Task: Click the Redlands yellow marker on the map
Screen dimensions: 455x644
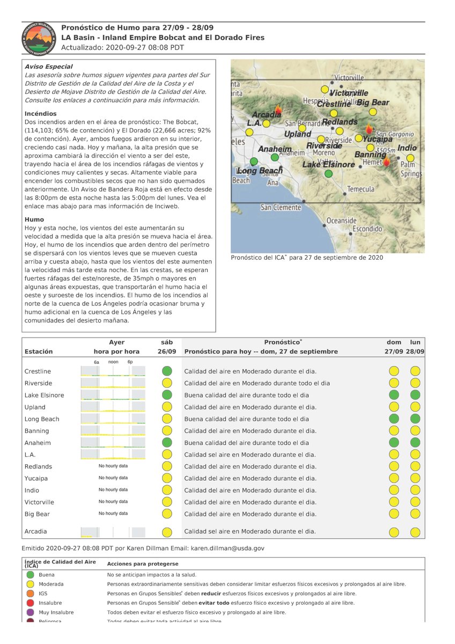Action: [339, 130]
